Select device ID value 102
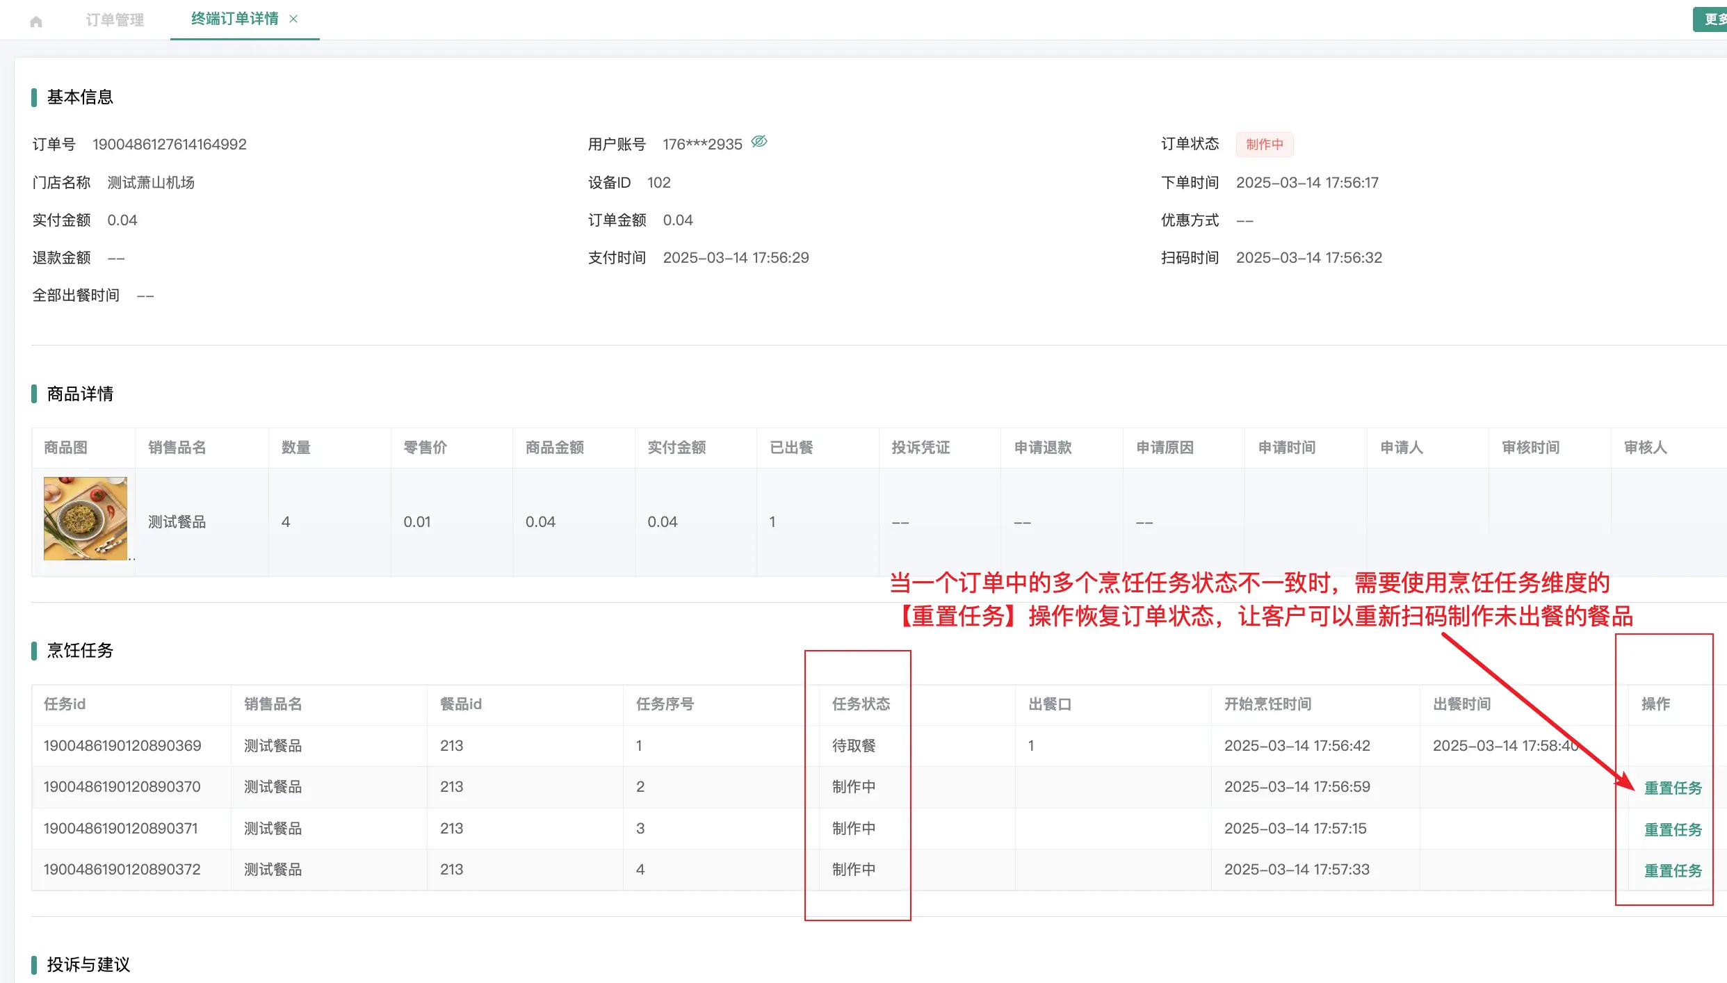The width and height of the screenshot is (1727, 983). pos(658,183)
